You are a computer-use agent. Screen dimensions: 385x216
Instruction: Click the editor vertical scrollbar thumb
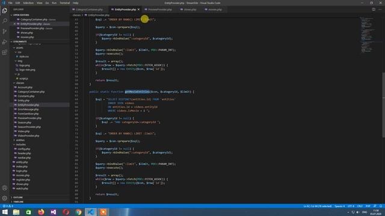coord(384,106)
